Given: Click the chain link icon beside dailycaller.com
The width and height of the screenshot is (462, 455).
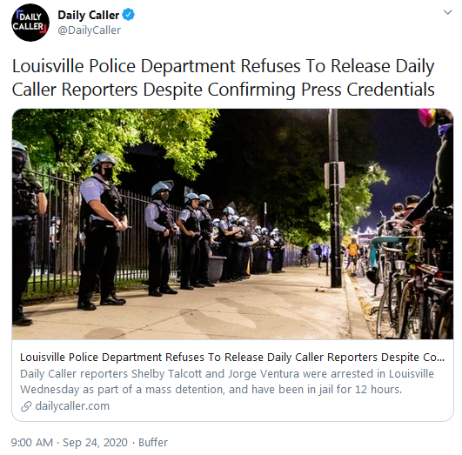Looking at the screenshot, I should (x=26, y=406).
